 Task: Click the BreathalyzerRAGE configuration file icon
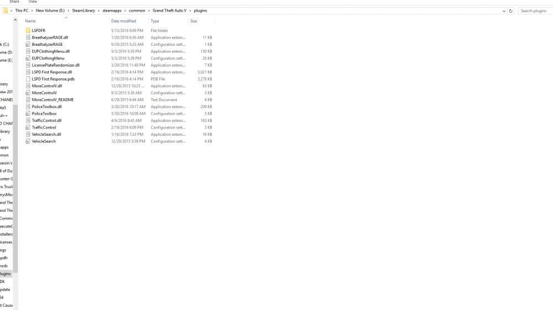click(x=28, y=44)
